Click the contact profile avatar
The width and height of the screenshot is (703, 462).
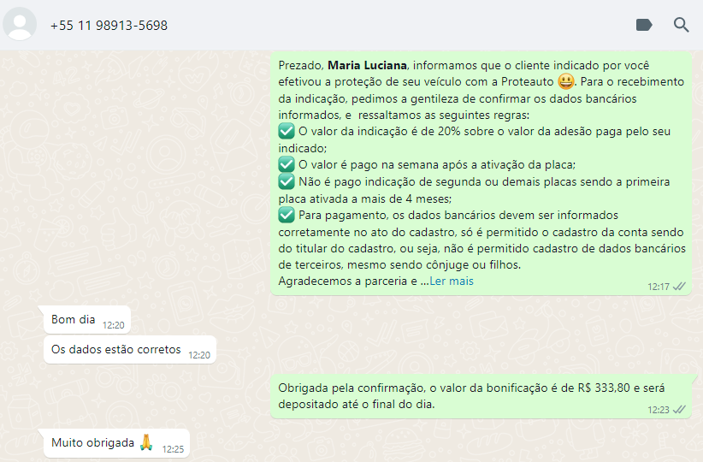point(20,24)
